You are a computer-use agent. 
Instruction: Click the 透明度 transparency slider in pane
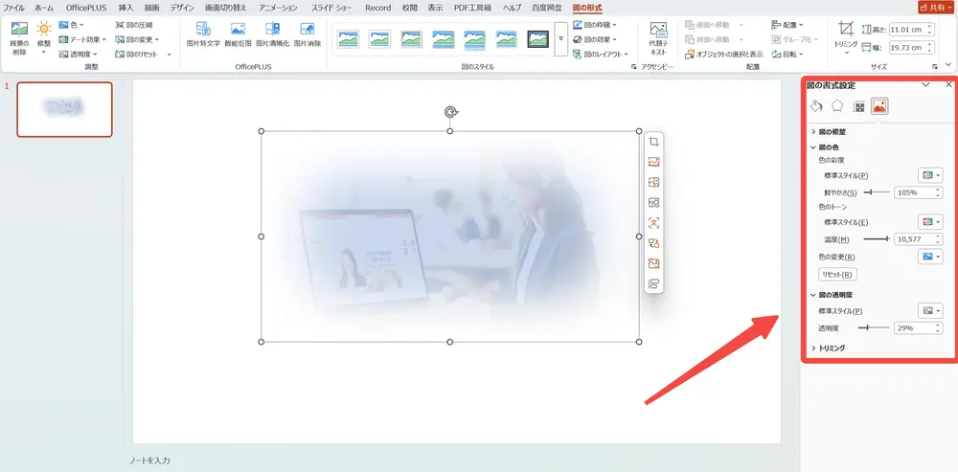click(x=873, y=327)
